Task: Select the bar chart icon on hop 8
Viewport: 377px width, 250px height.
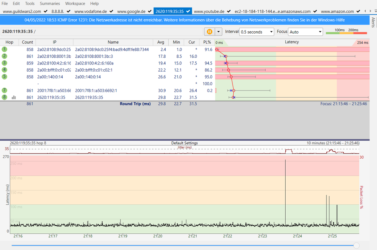Action: point(14,97)
